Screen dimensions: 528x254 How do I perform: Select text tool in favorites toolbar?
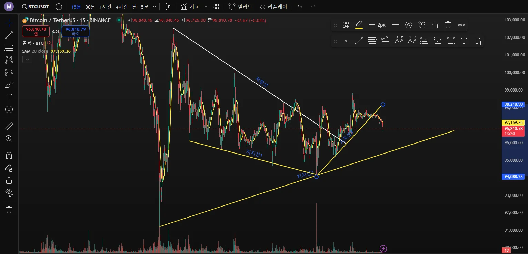point(464,41)
